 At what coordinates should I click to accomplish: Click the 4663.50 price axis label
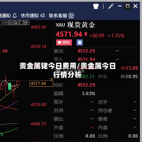[38, 27]
